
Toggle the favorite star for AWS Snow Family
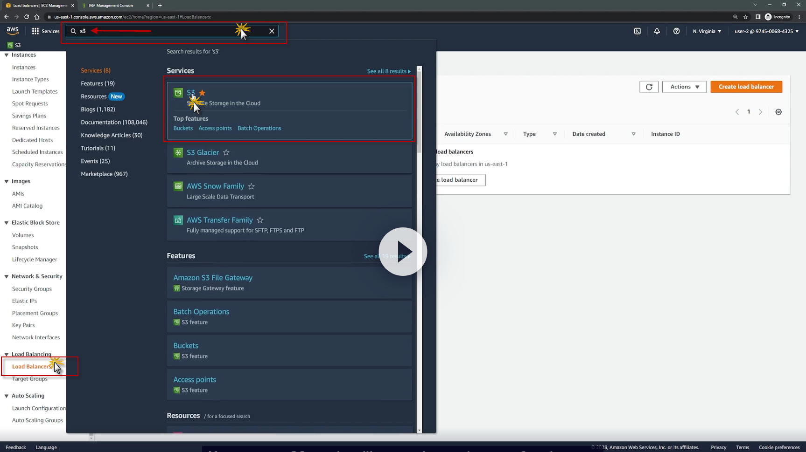[x=252, y=186]
